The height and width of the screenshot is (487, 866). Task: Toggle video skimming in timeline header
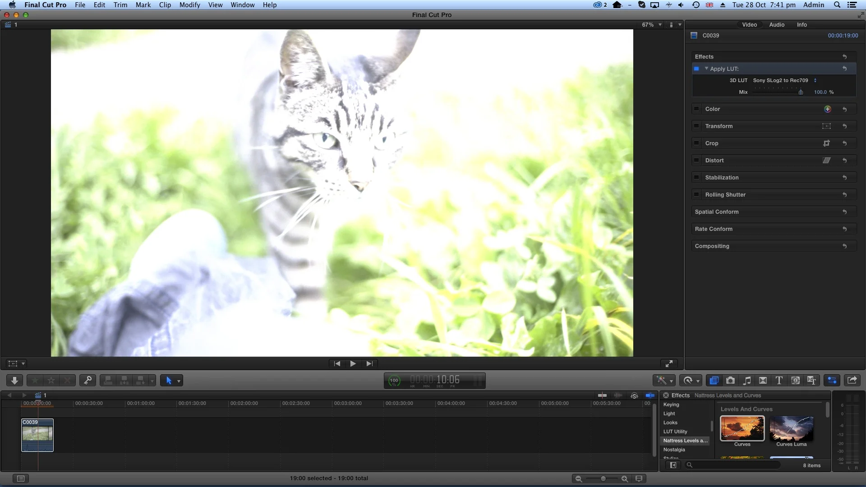tap(602, 395)
